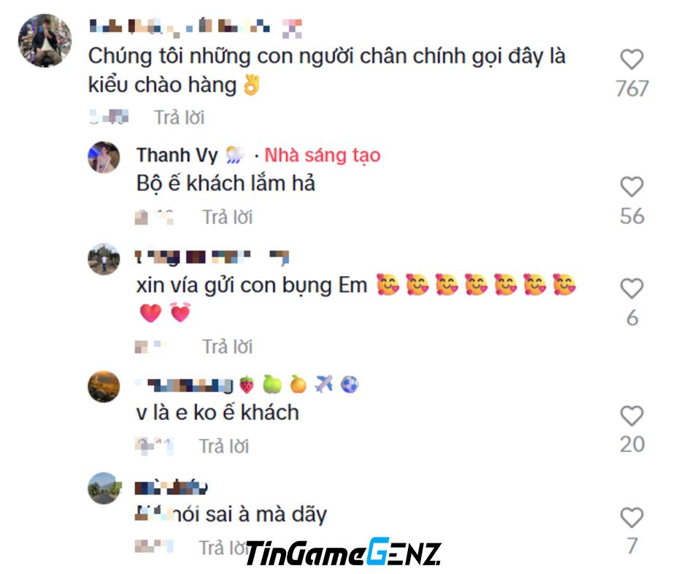Reply to the 'v là e ko ế khách' comment
The height and width of the screenshot is (574, 686).
tap(224, 447)
